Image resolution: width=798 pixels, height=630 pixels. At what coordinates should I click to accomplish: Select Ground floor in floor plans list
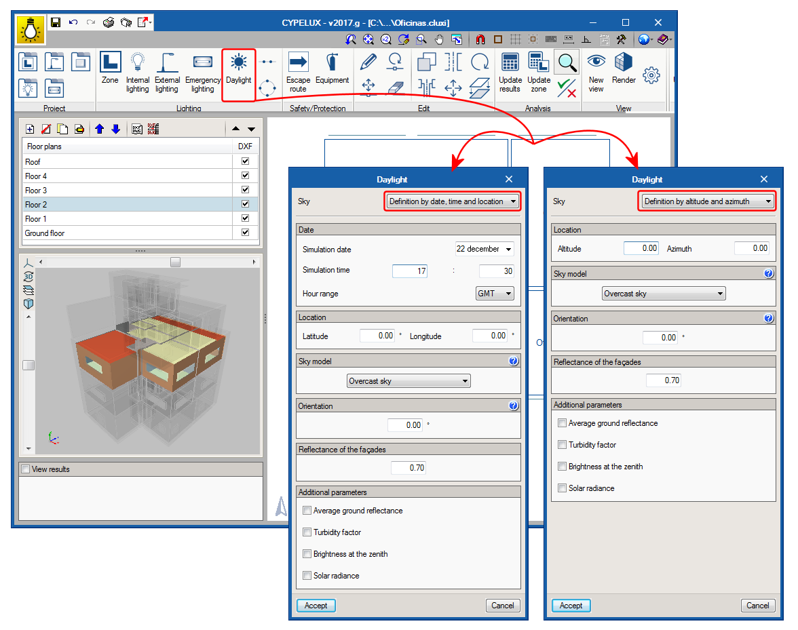(45, 233)
